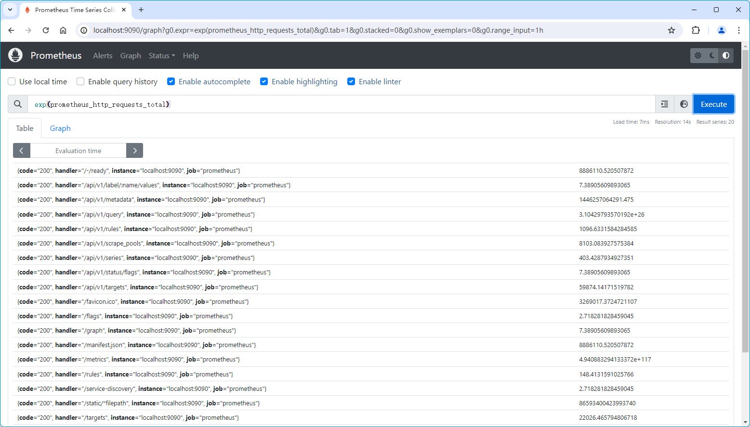This screenshot has width=750, height=427.
Task: Click the Prometheus flame logo
Action: pos(15,55)
